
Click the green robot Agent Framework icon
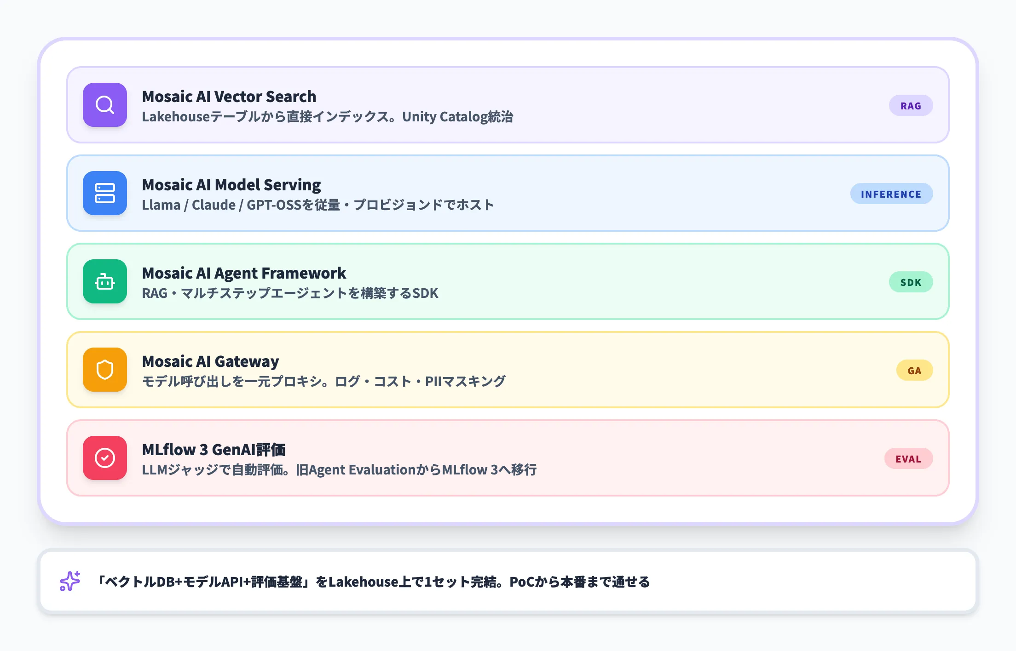105,281
